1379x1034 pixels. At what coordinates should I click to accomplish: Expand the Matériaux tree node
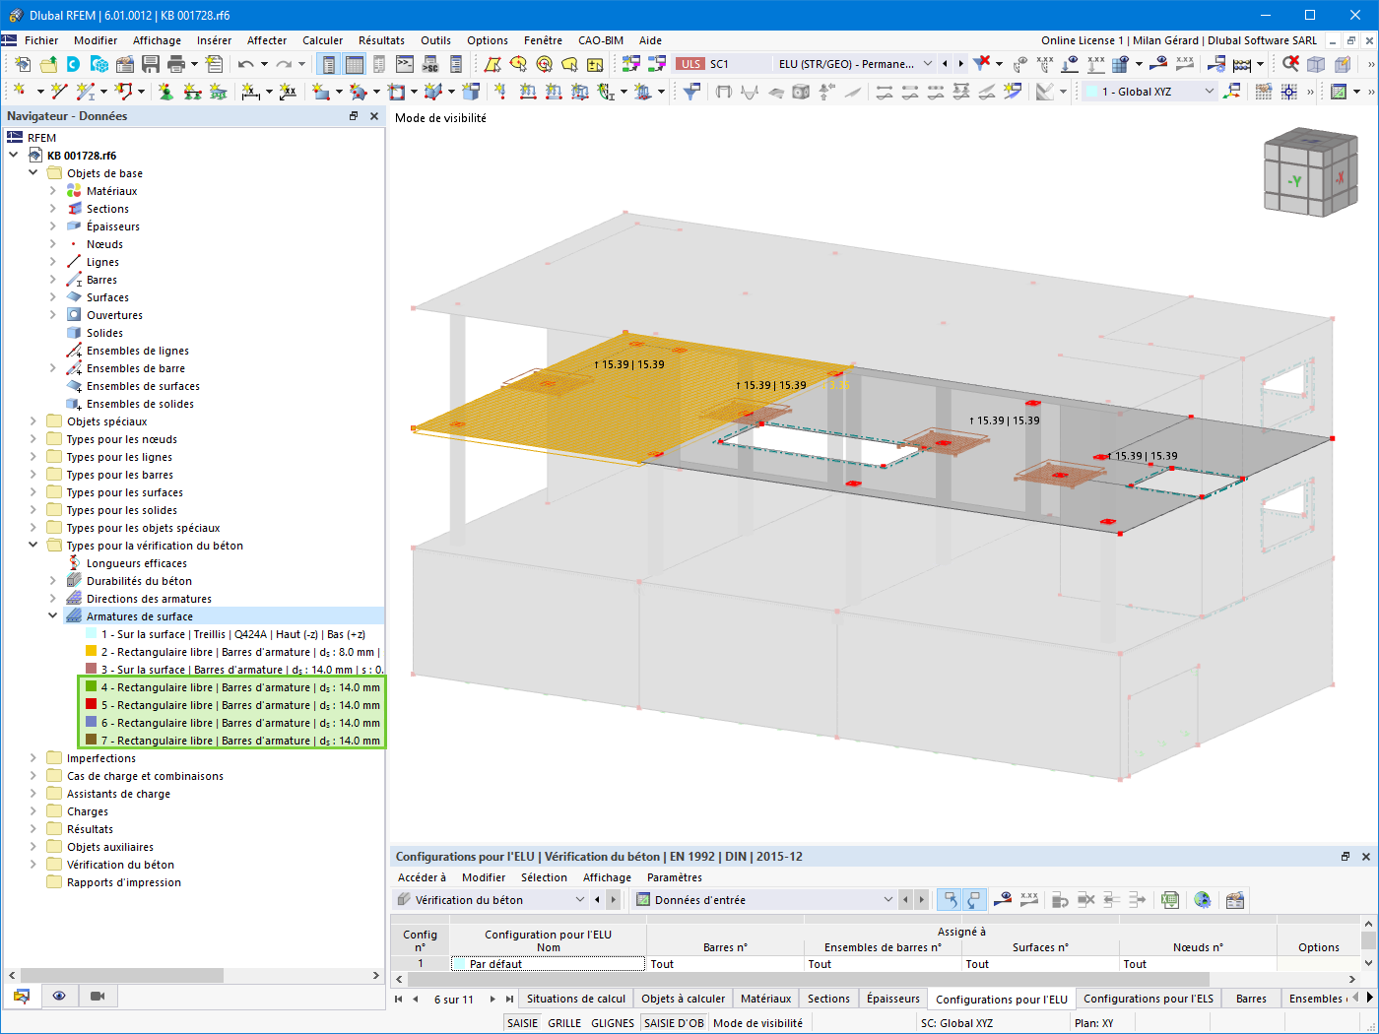(x=52, y=190)
